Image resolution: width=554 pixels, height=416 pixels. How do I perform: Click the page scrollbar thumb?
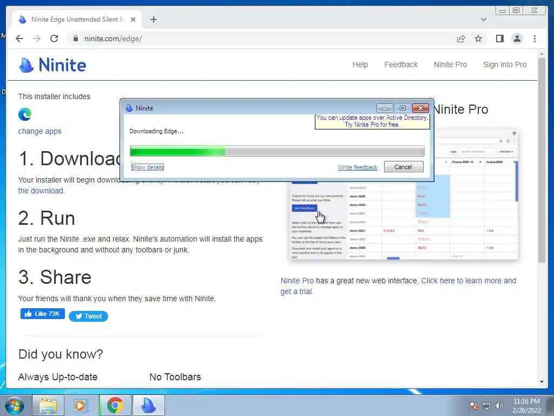542,160
